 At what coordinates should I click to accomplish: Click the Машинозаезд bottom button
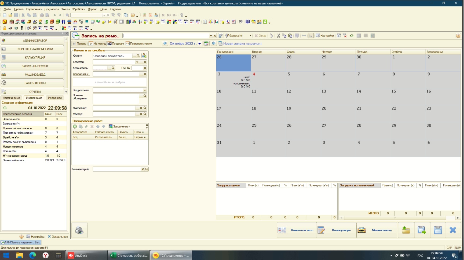[x=377, y=230]
